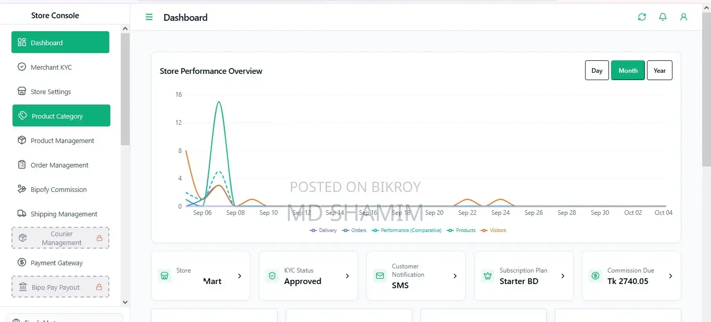
Task: Click sidebar scrollbar down arrow
Action: click(125, 302)
